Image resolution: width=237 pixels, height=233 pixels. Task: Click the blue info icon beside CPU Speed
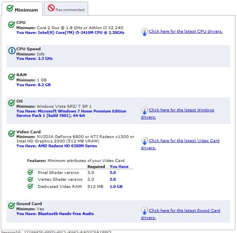[12, 51]
